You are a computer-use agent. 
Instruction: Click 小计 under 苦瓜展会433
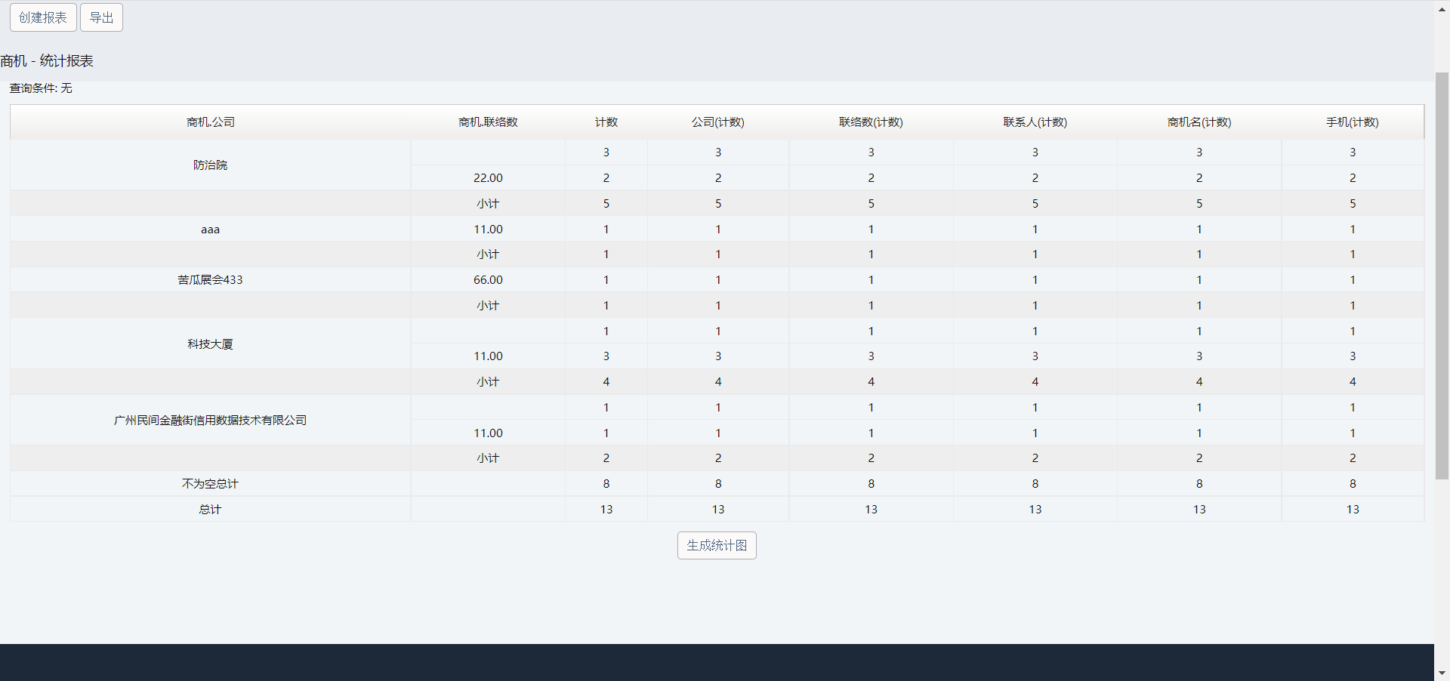(x=488, y=305)
